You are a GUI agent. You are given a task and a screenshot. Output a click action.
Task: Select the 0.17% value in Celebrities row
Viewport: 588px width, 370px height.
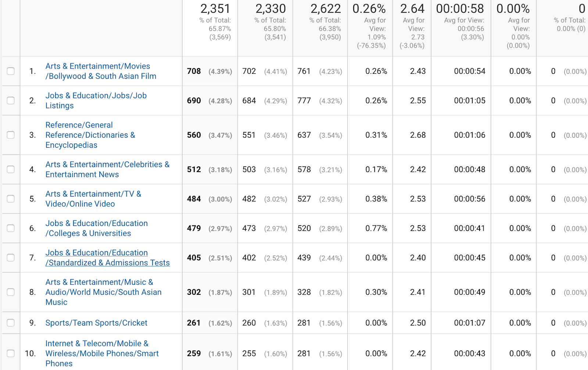coord(376,169)
